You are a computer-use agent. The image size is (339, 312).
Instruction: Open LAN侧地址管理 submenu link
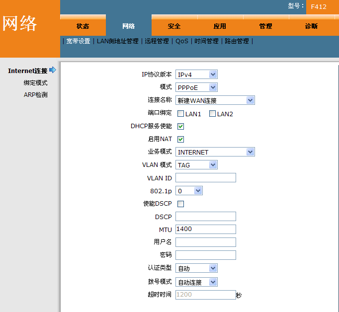coord(118,41)
